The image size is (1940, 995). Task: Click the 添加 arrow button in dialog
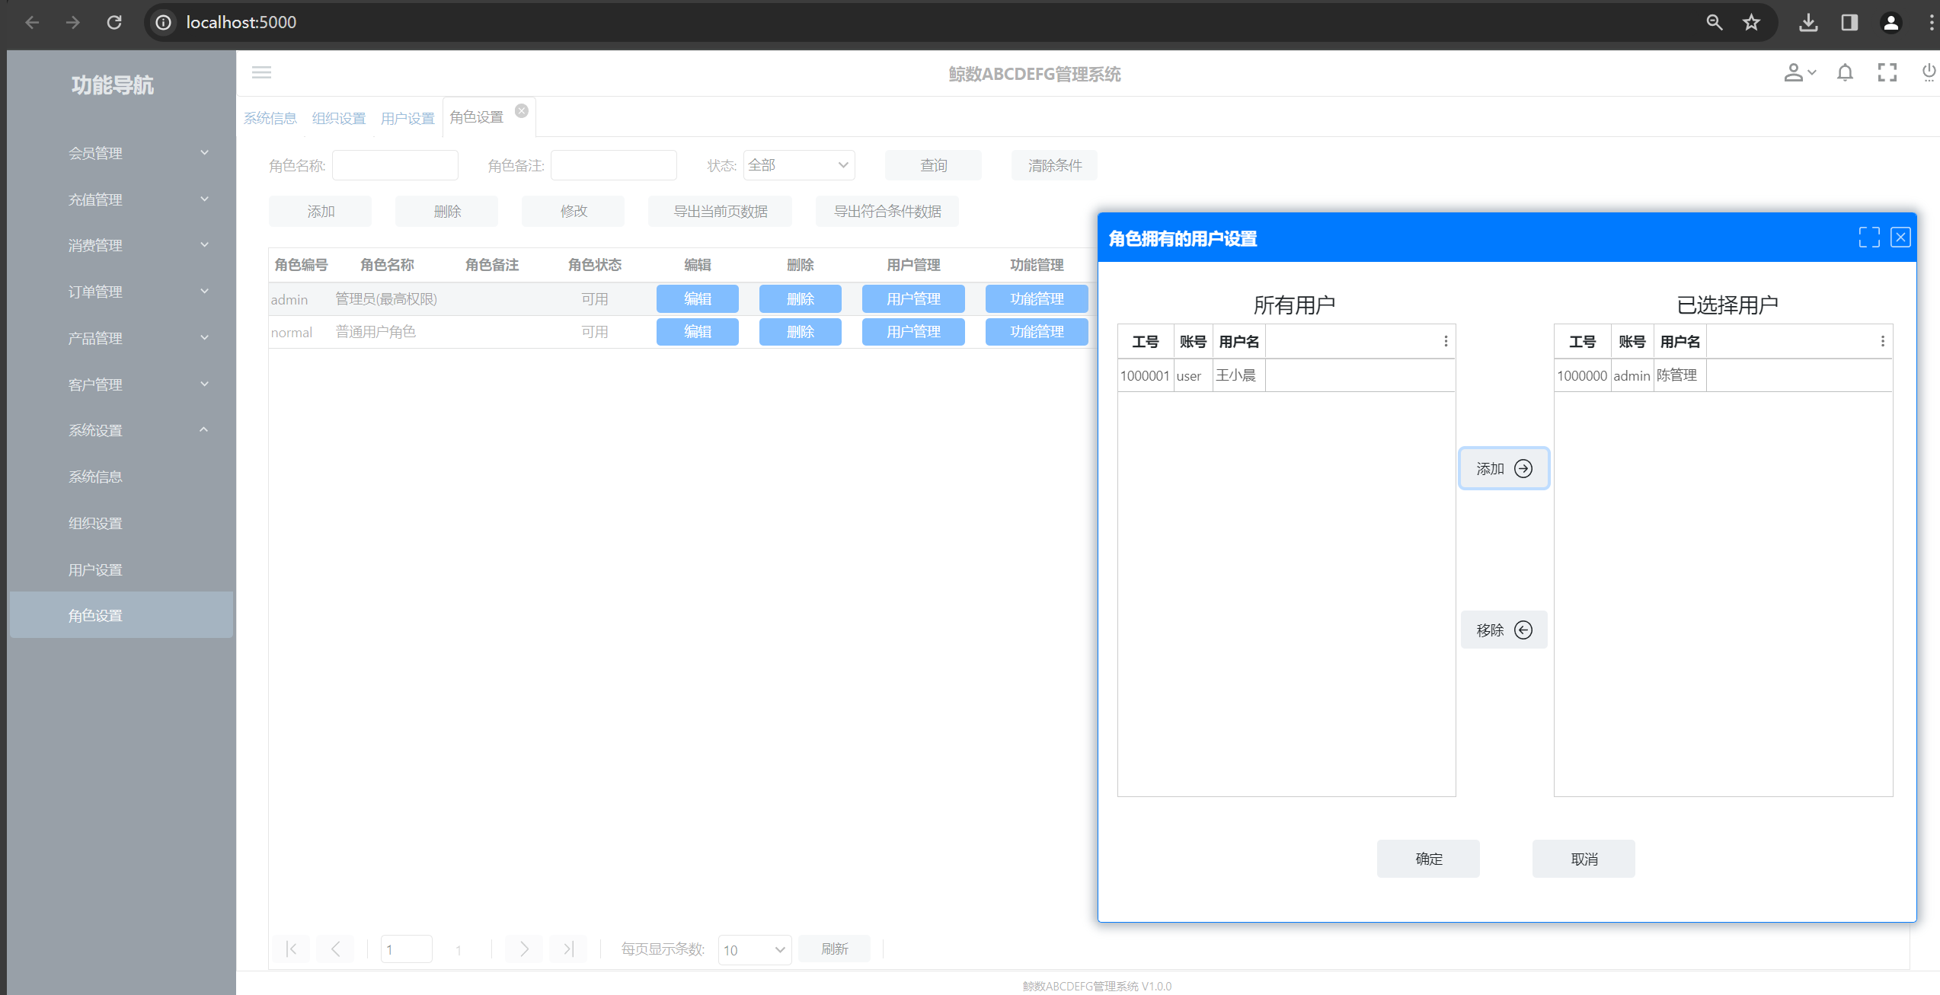pyautogui.click(x=1504, y=468)
